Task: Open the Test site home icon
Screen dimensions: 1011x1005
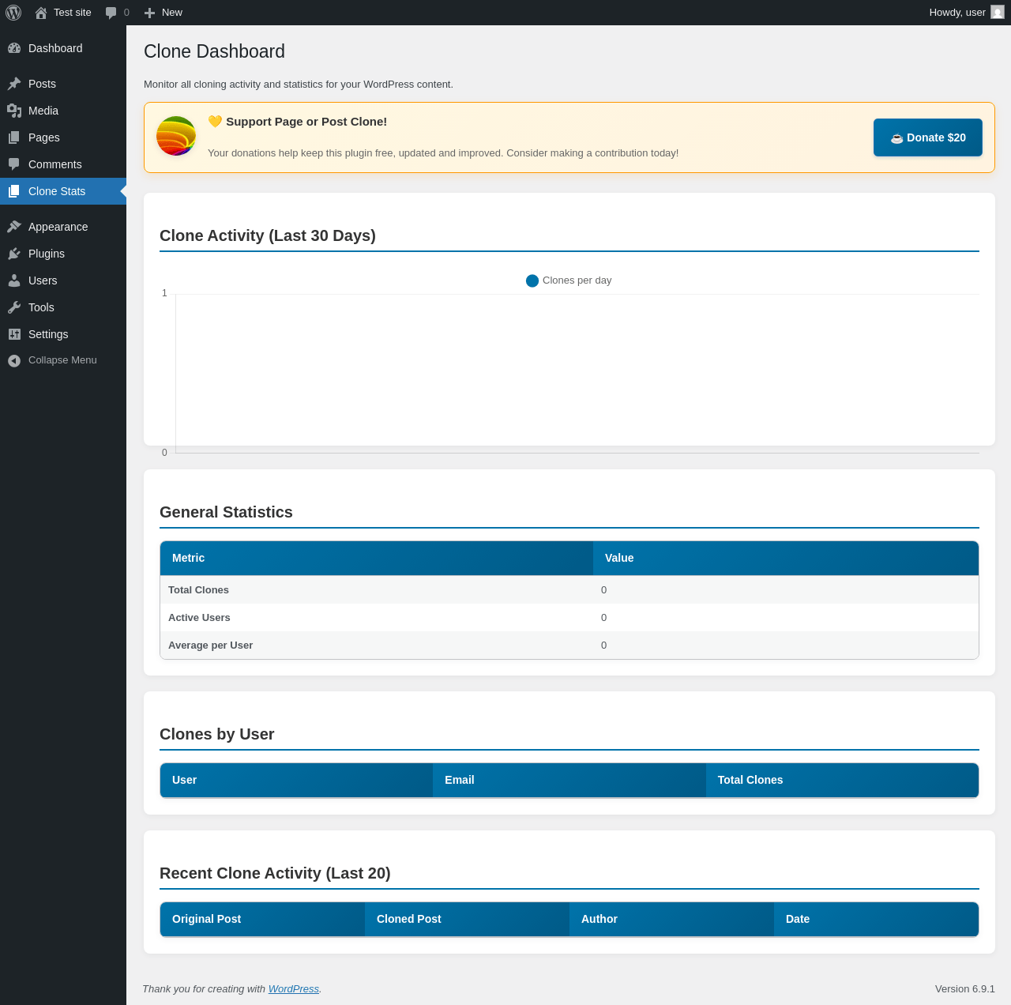Action: click(41, 13)
